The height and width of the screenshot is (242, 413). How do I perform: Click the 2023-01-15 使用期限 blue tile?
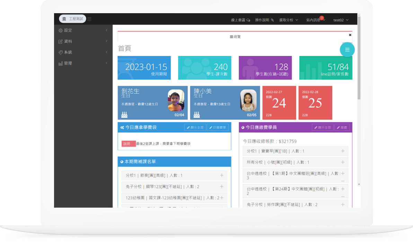(144, 68)
